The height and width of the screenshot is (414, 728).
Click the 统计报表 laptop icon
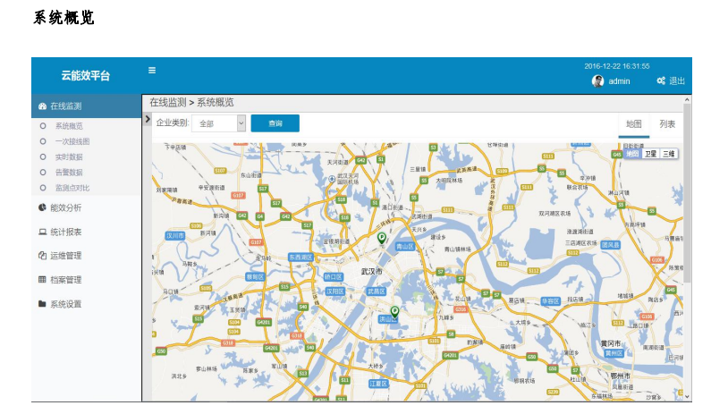click(x=42, y=232)
